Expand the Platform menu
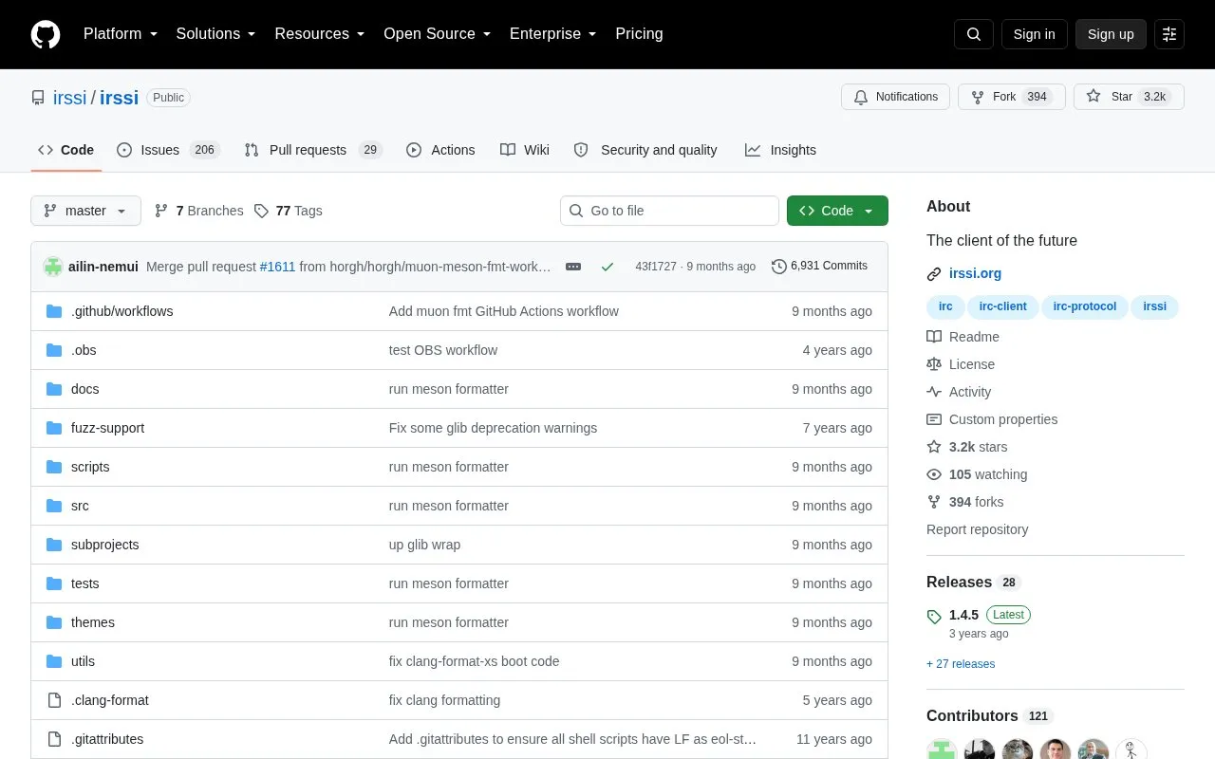The width and height of the screenshot is (1215, 759). pyautogui.click(x=121, y=34)
